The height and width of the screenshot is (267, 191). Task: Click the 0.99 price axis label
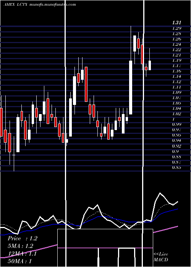pyautogui.click(x=176, y=124)
